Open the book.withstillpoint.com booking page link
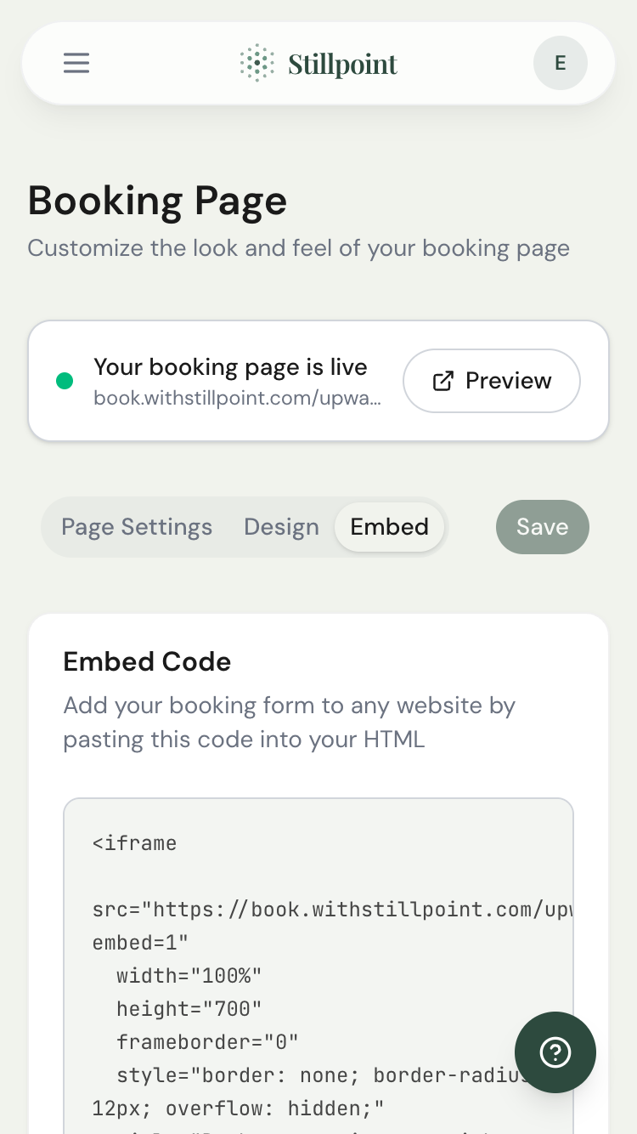Viewport: 637px width, 1134px height. 239,399
